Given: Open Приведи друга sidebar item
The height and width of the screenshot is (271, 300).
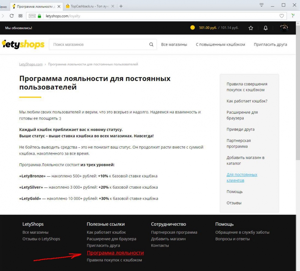Looking at the screenshot, I should (240, 129).
